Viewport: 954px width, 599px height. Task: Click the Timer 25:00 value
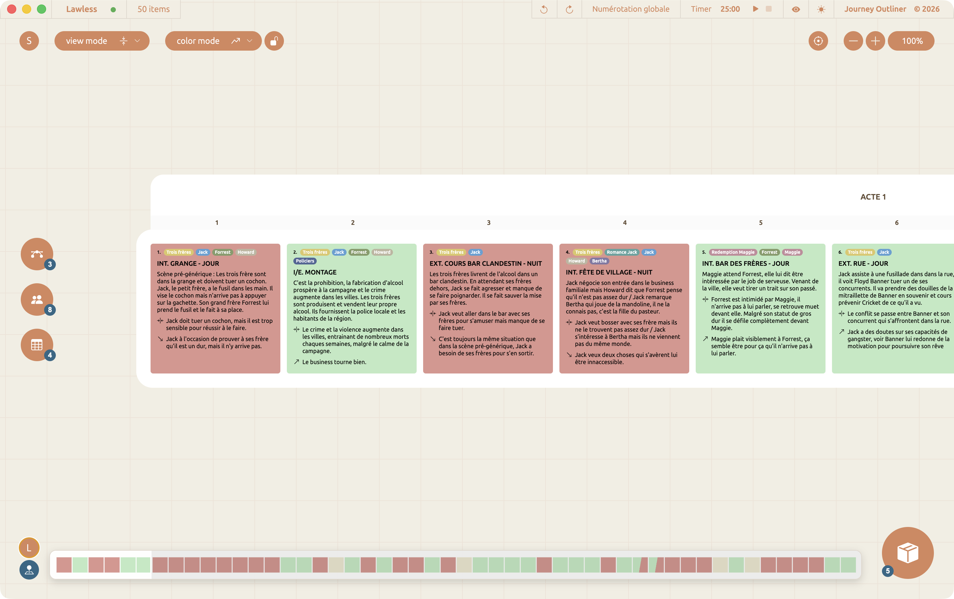point(730,9)
